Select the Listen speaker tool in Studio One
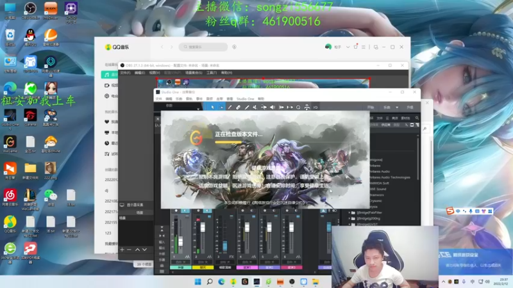The width and height of the screenshot is (513, 288). [273, 107]
